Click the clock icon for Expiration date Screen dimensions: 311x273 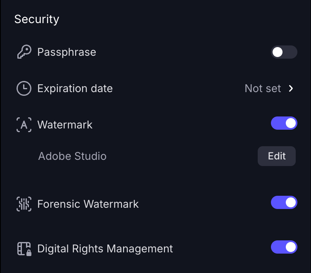24,88
